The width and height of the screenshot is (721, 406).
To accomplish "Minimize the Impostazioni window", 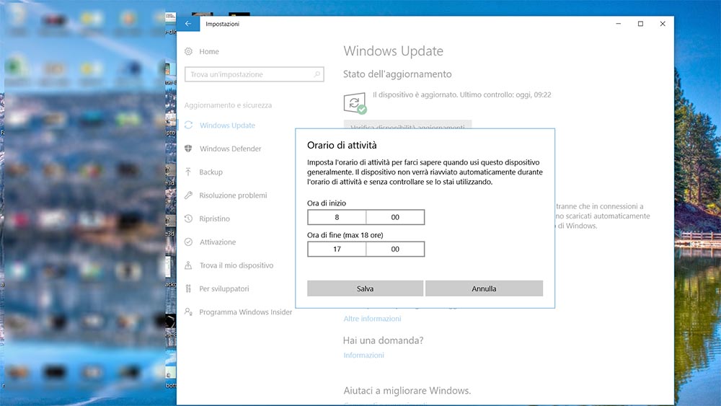I will coord(619,24).
